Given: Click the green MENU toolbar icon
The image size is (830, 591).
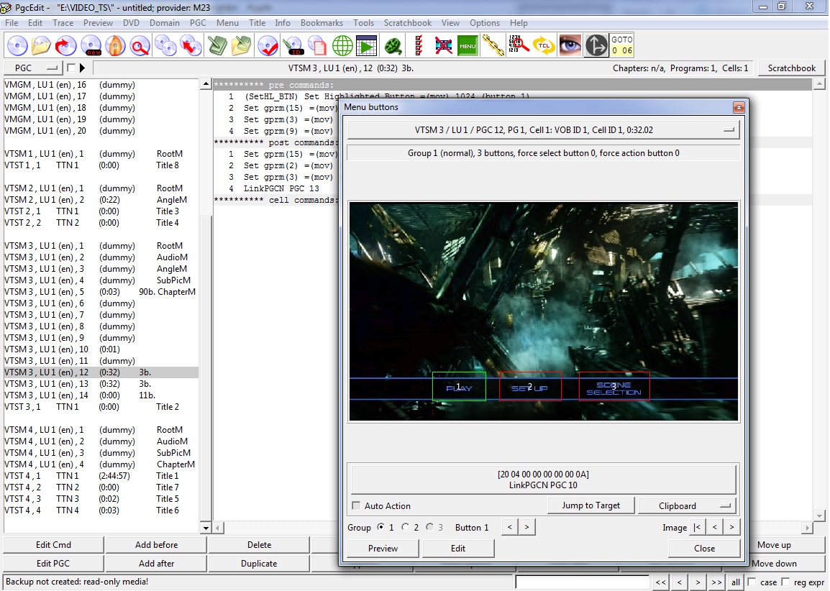Looking at the screenshot, I should click(468, 45).
